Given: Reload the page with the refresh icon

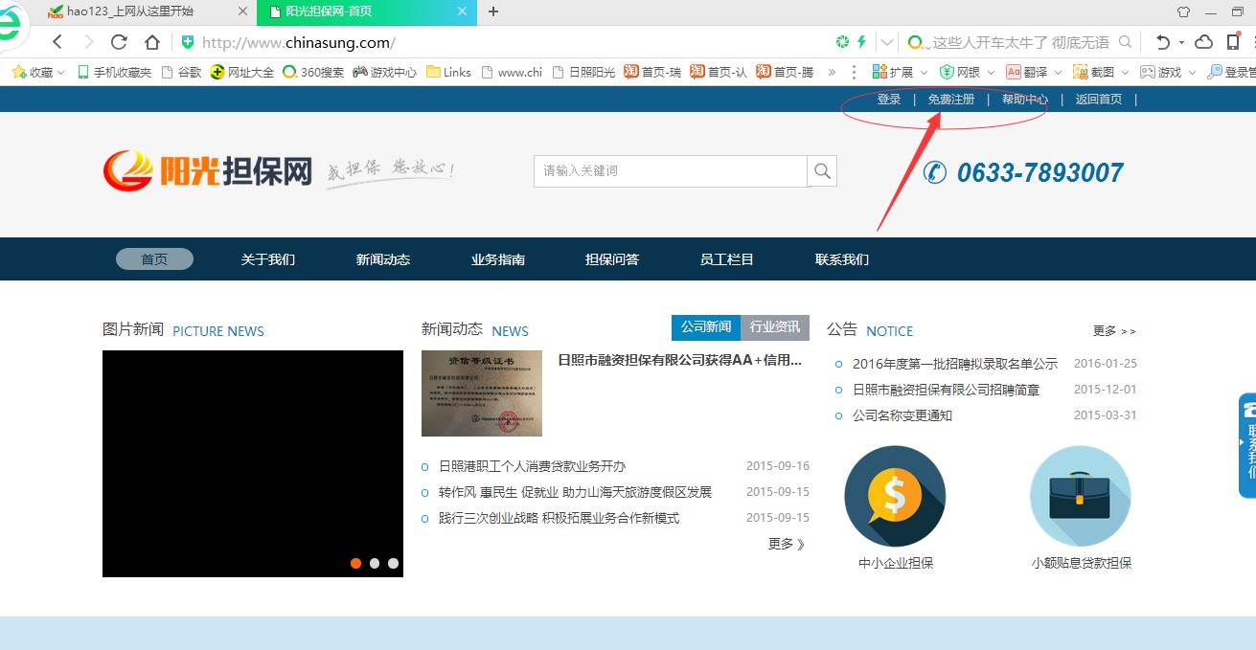Looking at the screenshot, I should click(x=119, y=42).
